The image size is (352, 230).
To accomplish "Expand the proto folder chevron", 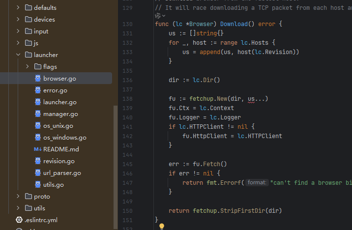I will point(18,197).
